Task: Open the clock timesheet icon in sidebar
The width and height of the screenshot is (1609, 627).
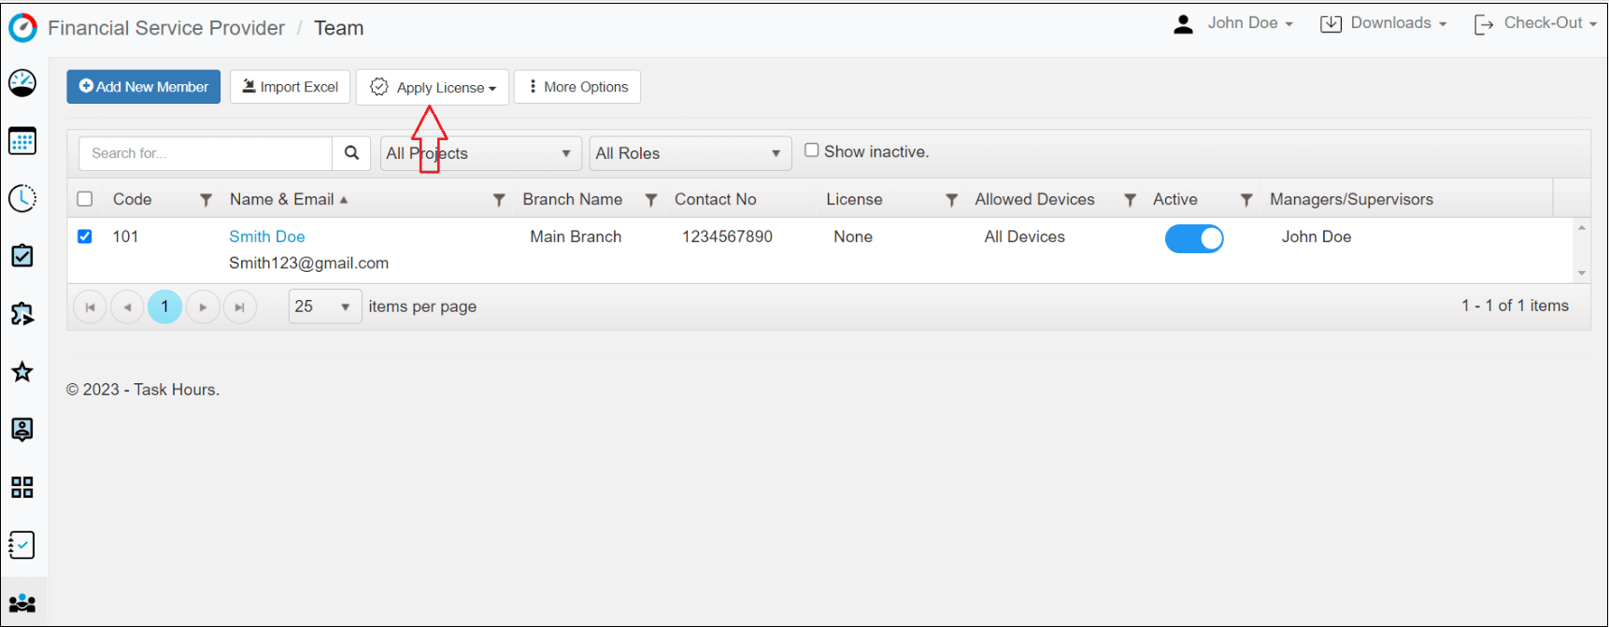Action: [22, 198]
